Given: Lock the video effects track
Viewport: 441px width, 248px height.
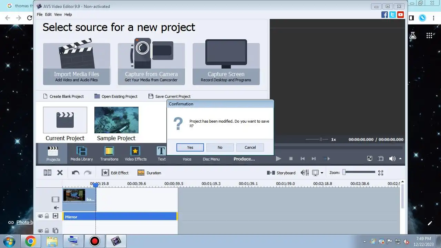Looking at the screenshot, I should 47,216.
